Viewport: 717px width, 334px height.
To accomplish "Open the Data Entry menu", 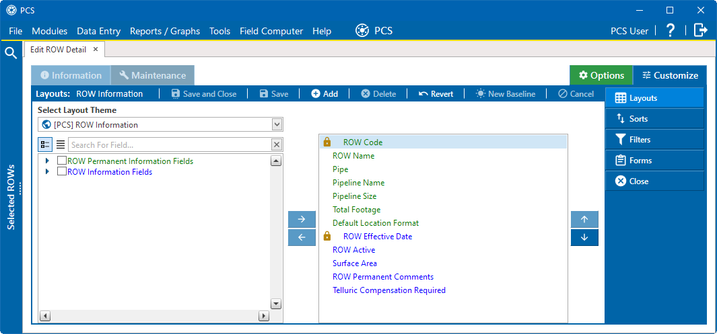I will pos(99,31).
